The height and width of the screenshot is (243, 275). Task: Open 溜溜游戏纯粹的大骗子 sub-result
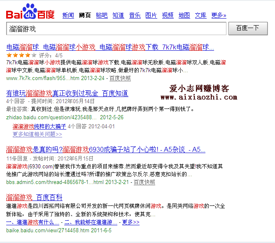[39, 126]
